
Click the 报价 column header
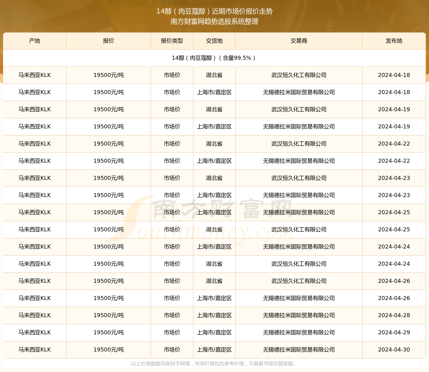pyautogui.click(x=108, y=41)
